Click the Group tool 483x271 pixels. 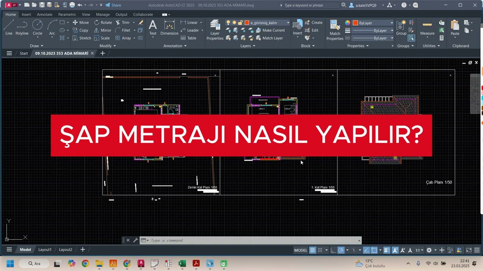[x=401, y=27]
